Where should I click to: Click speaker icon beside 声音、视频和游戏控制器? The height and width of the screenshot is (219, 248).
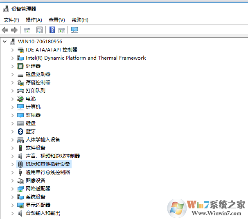point(20,156)
